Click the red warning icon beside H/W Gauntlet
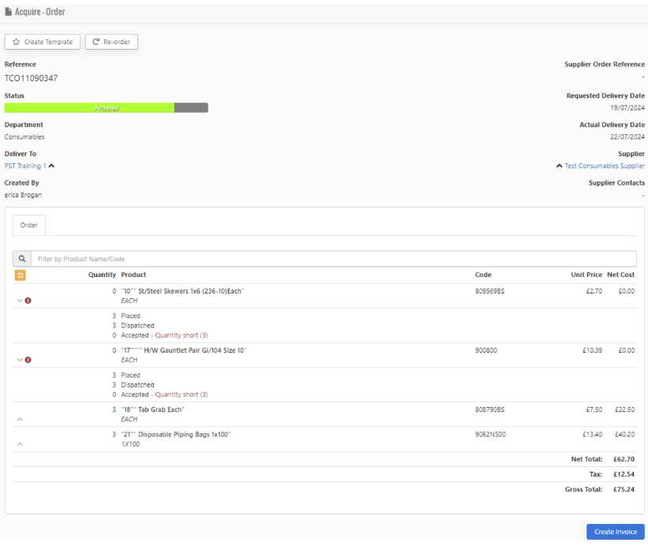648x546 pixels. [29, 360]
